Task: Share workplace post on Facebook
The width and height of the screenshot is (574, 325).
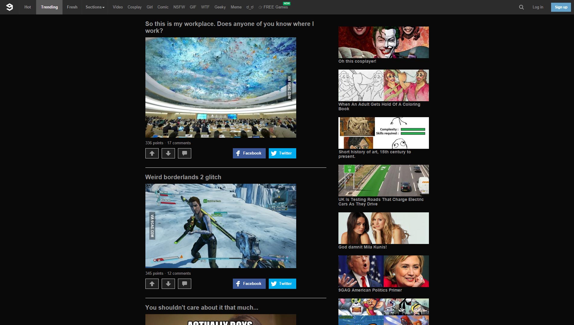Action: tap(249, 153)
